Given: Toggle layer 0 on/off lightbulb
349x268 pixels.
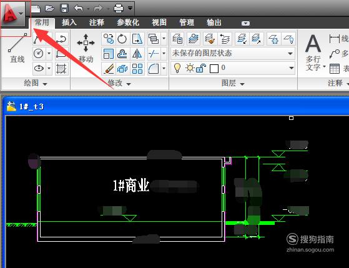Looking at the screenshot, I should [177, 67].
